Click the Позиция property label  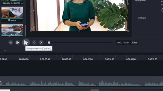pos(141,18)
